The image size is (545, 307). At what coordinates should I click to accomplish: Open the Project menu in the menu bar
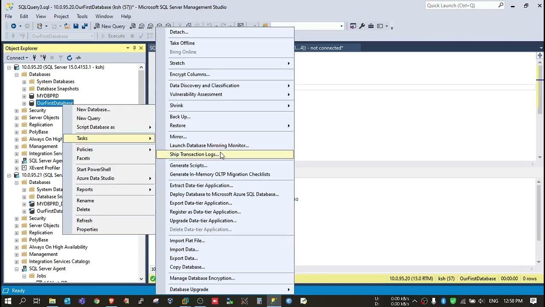[x=61, y=16]
